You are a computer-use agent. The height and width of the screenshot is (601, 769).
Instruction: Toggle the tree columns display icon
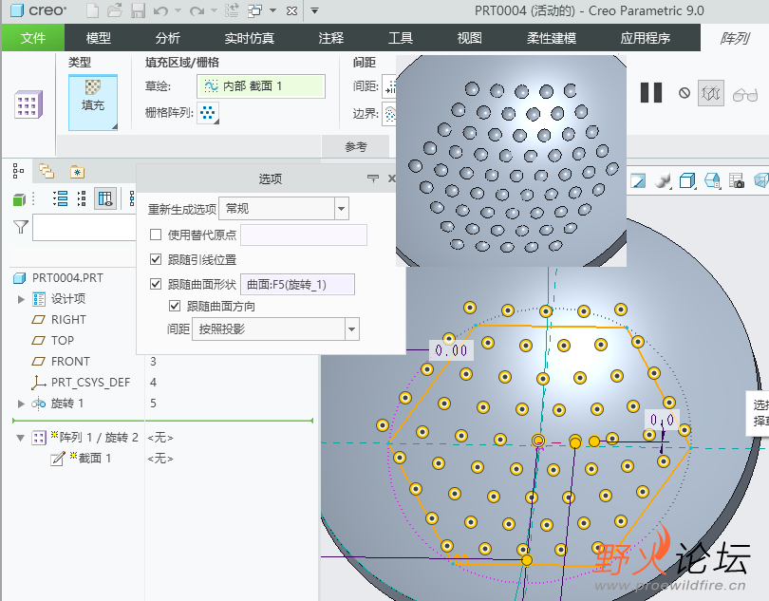click(x=105, y=198)
